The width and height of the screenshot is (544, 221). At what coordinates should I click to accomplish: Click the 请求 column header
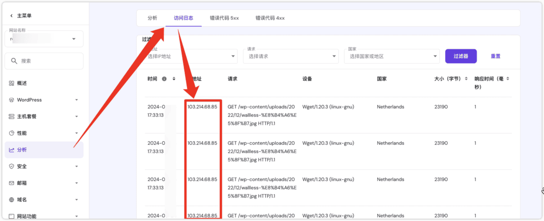[x=232, y=79]
